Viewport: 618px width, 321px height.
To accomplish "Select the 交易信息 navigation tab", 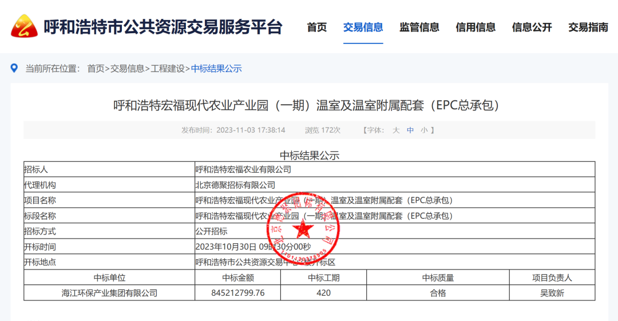I will [x=363, y=27].
